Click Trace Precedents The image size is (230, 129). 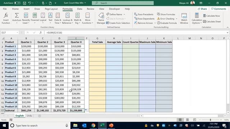click(144, 14)
